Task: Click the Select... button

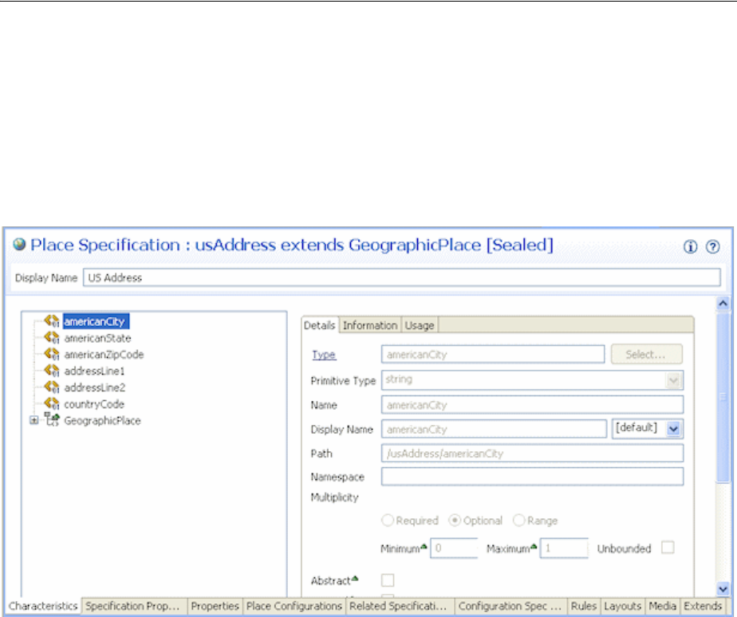Action: [x=647, y=354]
